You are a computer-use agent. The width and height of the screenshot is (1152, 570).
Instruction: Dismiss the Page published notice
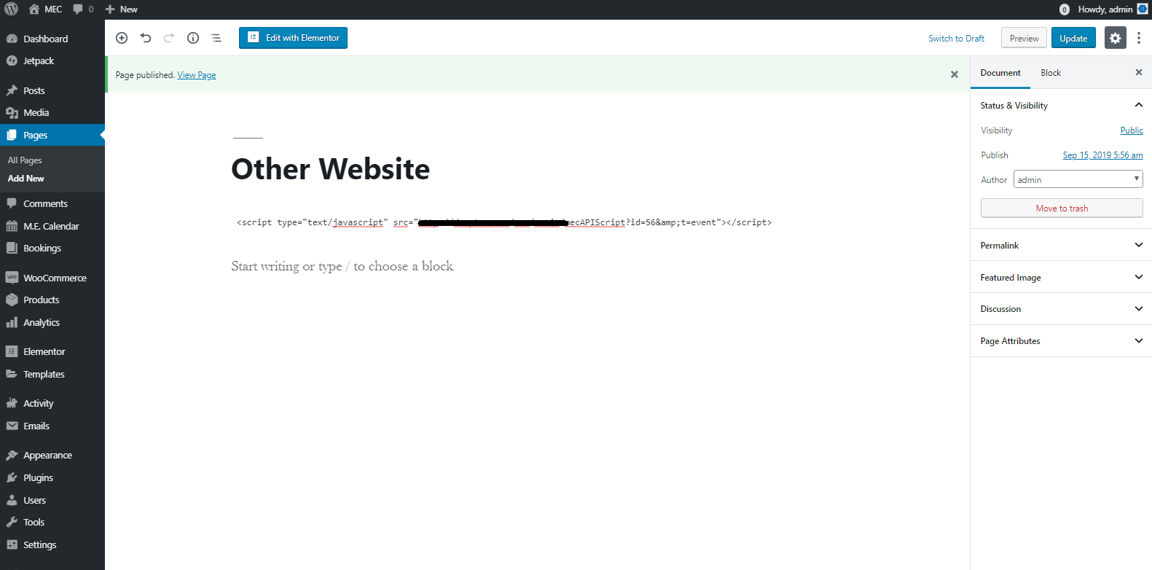tap(955, 74)
